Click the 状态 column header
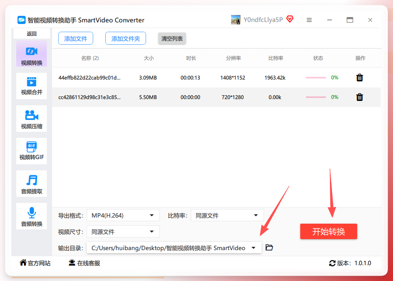Viewport: 393px width, 281px height. [x=318, y=58]
